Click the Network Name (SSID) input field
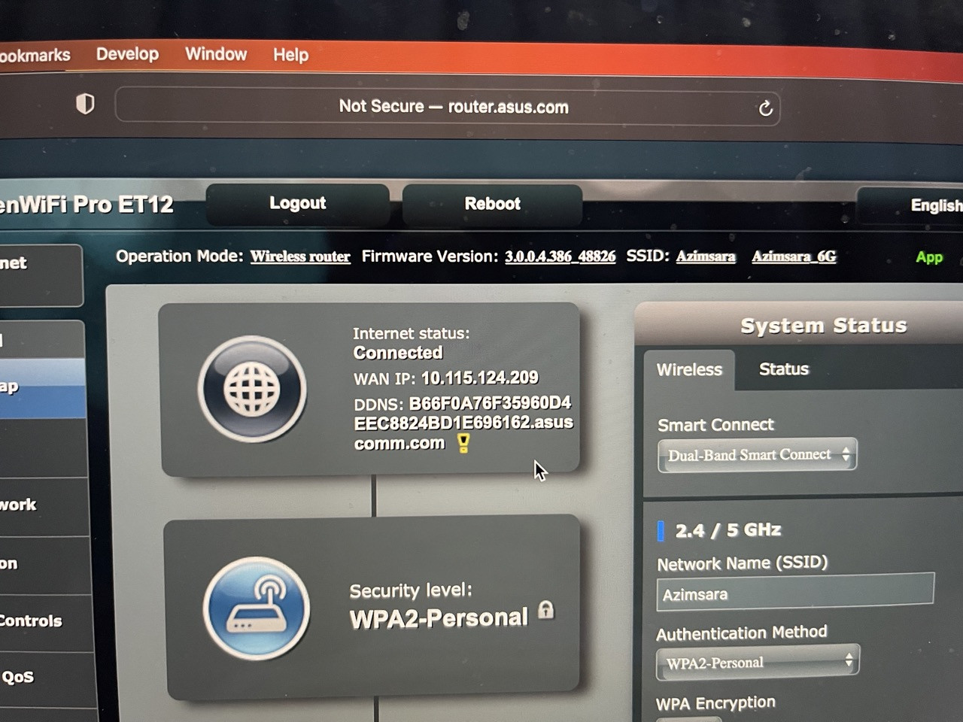Screen dimensions: 963x722 point(795,593)
